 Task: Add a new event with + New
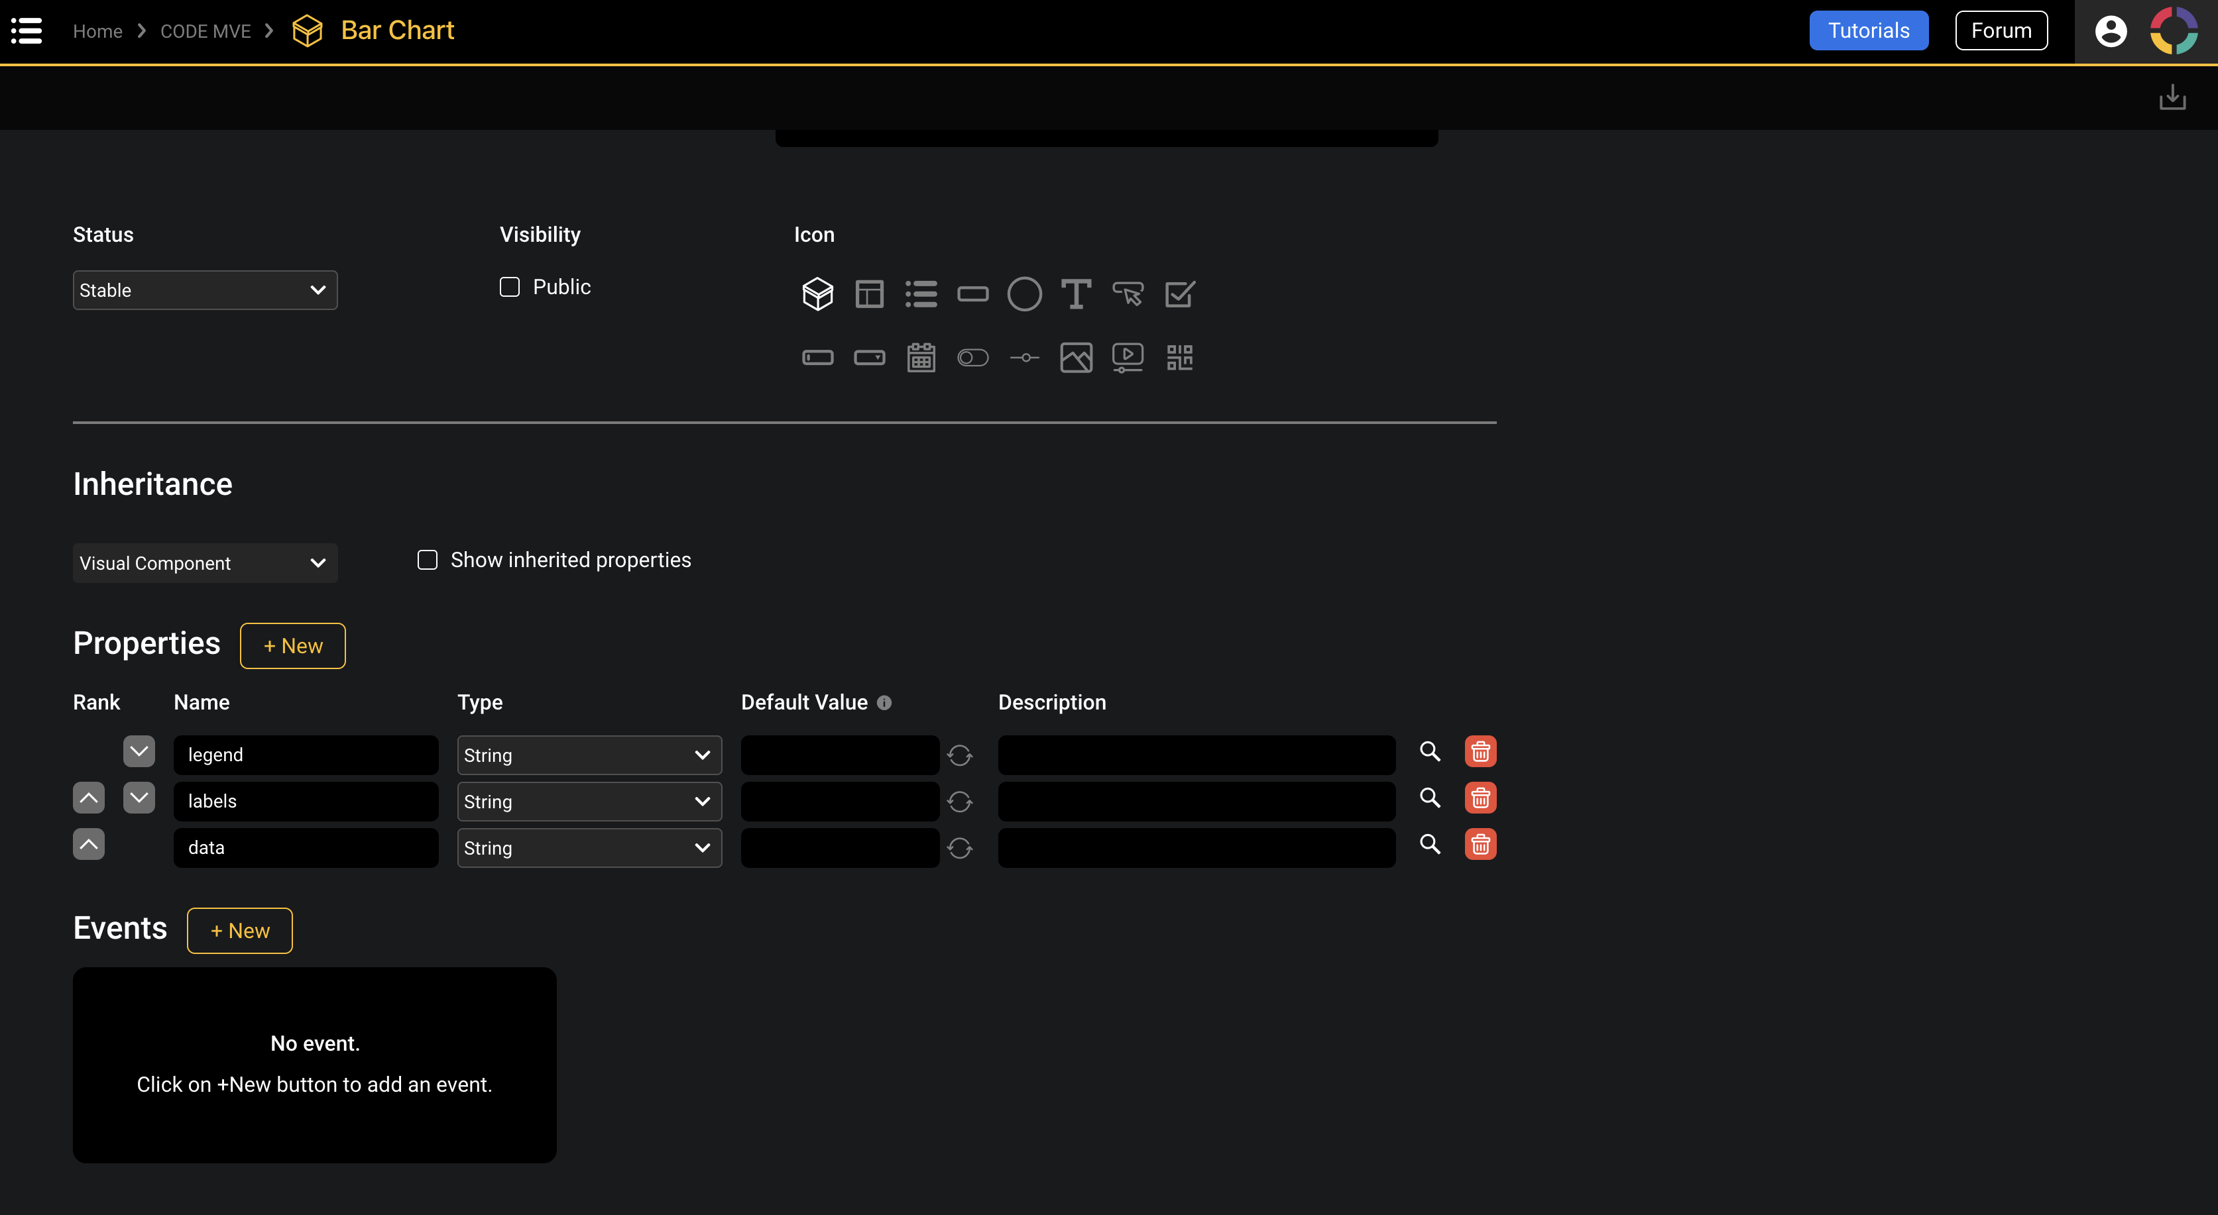239,930
